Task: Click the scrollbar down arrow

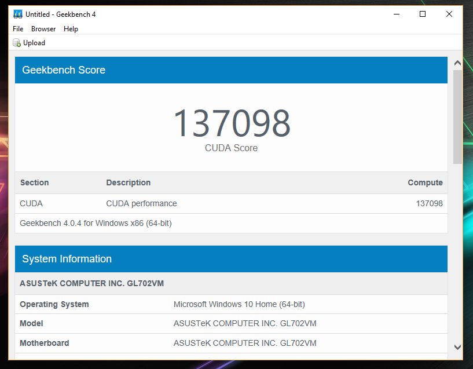Action: 457,347
